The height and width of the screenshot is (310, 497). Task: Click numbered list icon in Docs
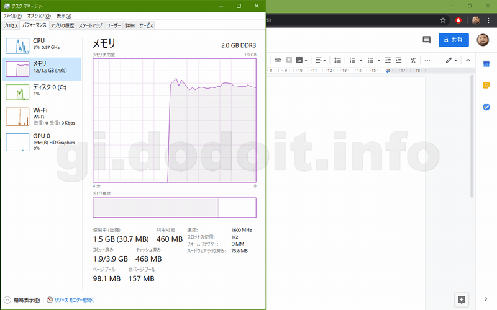[x=352, y=60]
